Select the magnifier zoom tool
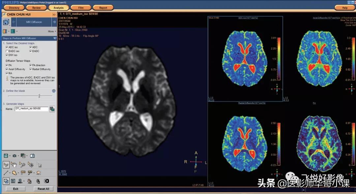This screenshot has width=356, height=194. click(x=22, y=164)
